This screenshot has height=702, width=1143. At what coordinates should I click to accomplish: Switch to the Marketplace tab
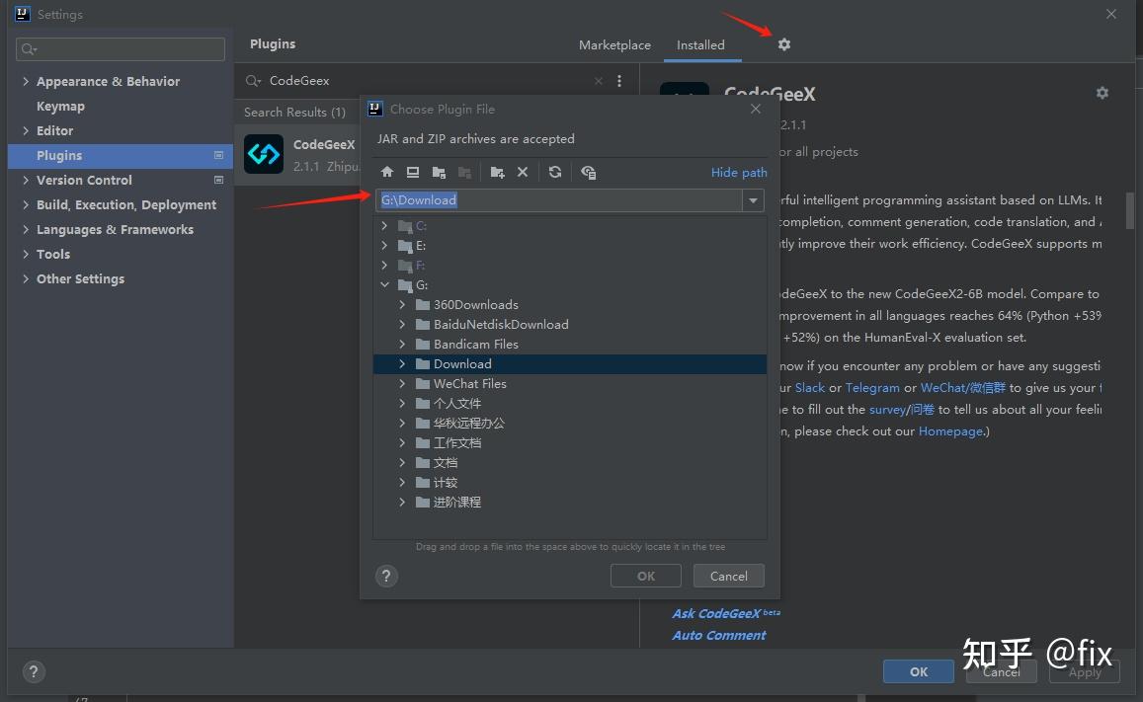point(614,45)
